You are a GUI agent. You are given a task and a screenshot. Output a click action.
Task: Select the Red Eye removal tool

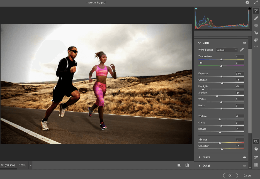[x=256, y=33]
